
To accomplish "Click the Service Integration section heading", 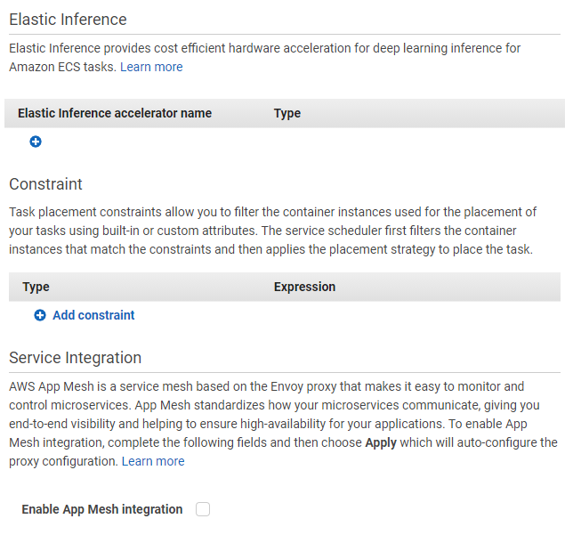I will tap(76, 358).
